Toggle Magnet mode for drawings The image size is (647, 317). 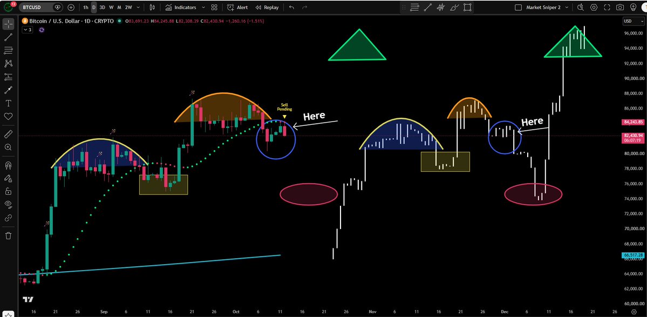pos(8,165)
